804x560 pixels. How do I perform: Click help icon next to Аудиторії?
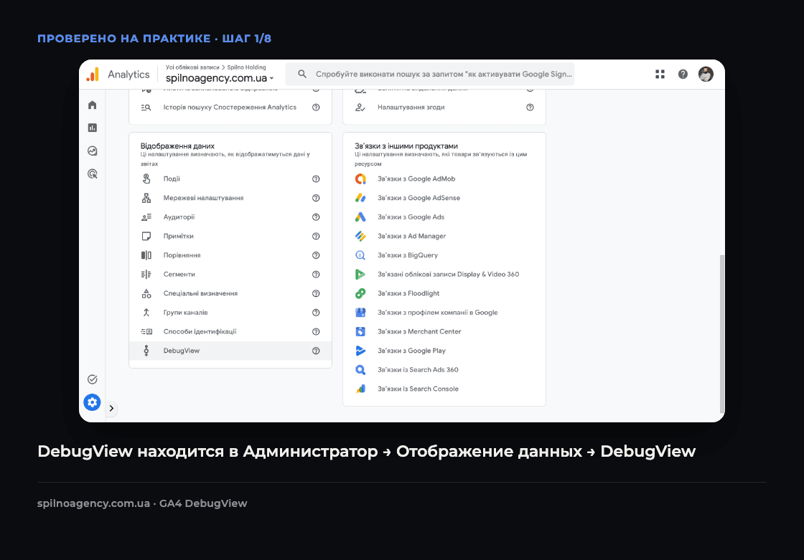(x=316, y=217)
